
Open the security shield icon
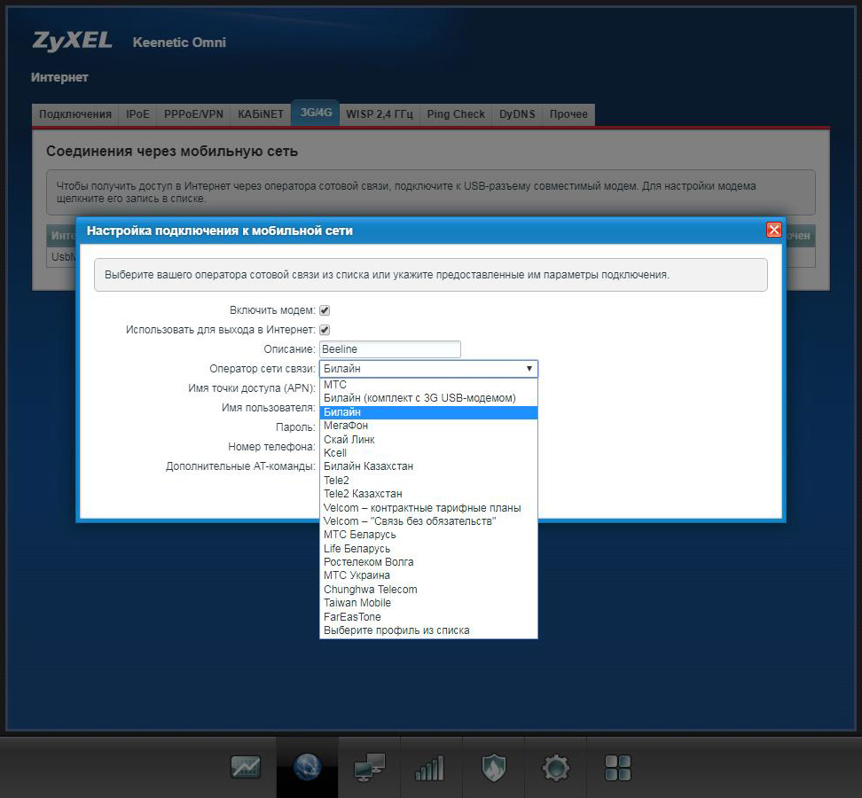pos(493,767)
